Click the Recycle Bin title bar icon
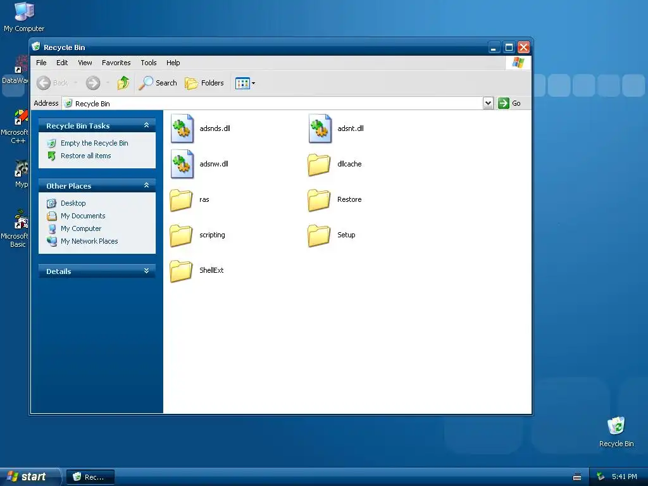648x486 pixels. [36, 47]
